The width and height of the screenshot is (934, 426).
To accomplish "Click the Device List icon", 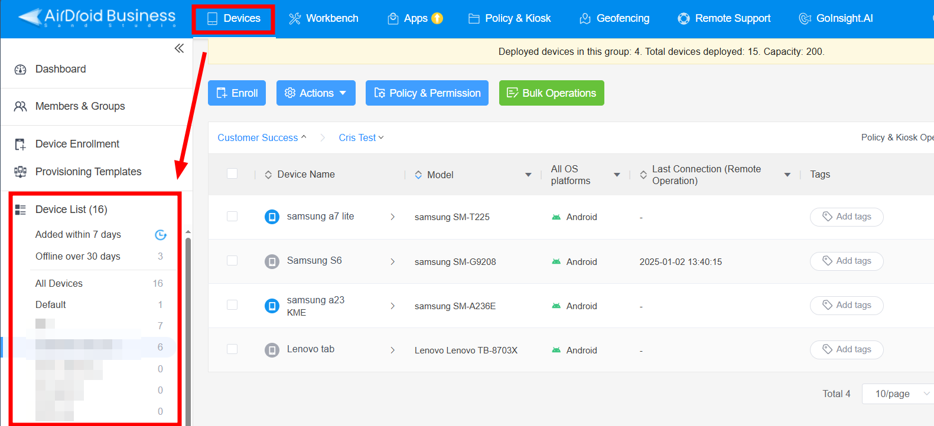I will (20, 209).
